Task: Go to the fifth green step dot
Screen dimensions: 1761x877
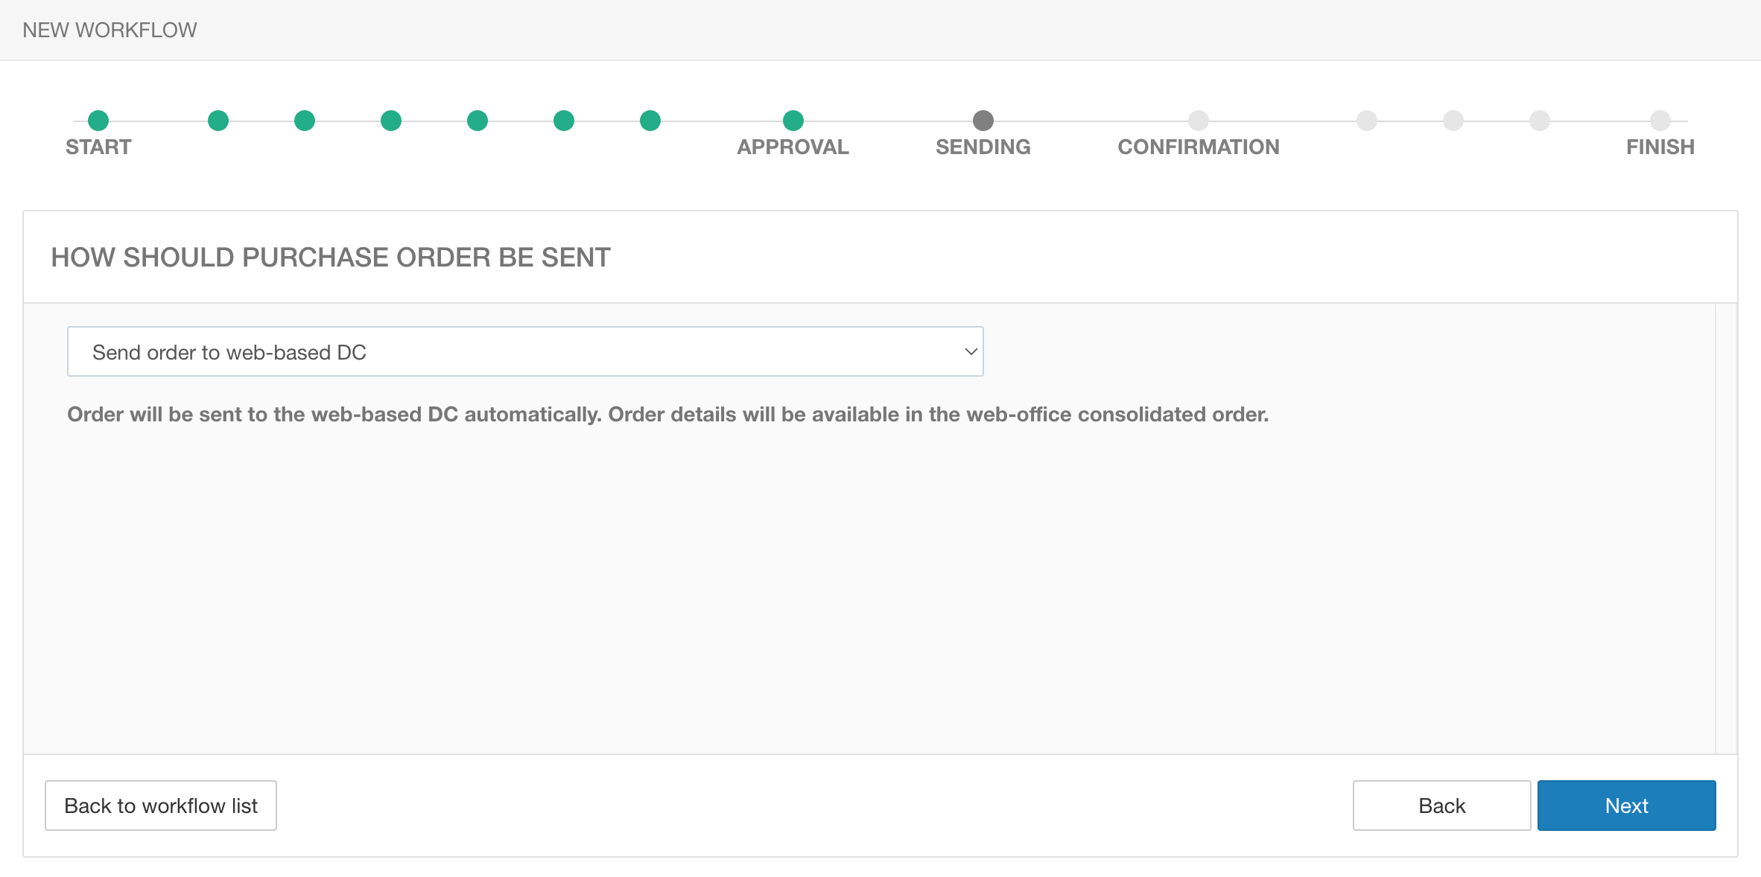Action: tap(477, 121)
